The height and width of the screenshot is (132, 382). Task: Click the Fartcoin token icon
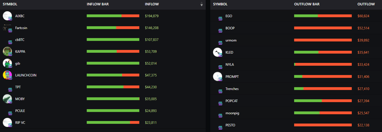pos(7,28)
